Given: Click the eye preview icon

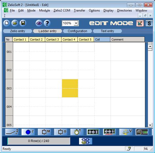Looking at the screenshot, I should pyautogui.click(x=39, y=23).
